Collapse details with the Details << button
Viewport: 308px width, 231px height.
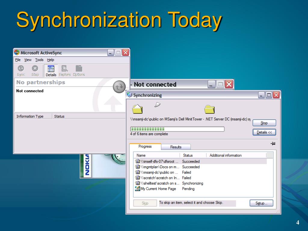[x=264, y=132]
